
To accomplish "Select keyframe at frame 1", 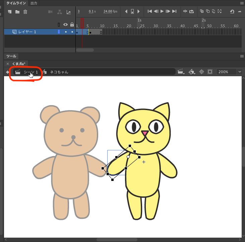I will 77,32.
